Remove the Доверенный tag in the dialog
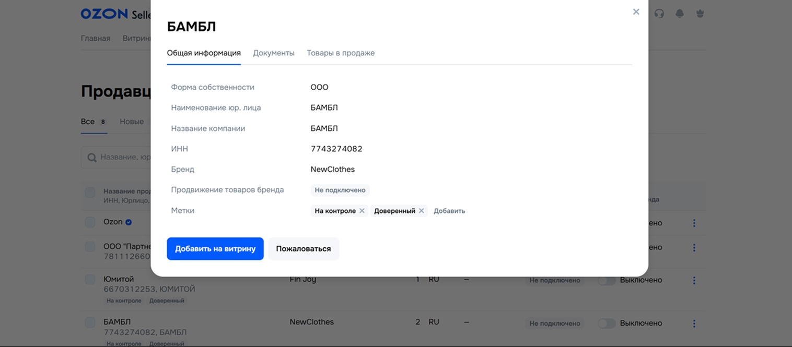792x347 pixels. [x=422, y=211]
